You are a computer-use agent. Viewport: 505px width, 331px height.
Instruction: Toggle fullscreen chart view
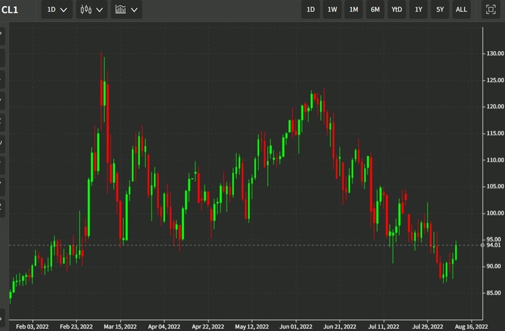click(x=490, y=10)
